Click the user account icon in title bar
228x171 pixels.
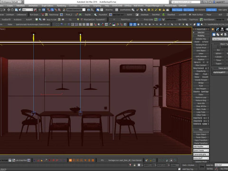click(x=214, y=2)
